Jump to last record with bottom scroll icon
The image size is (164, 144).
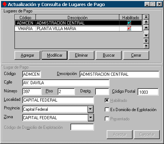point(146,46)
